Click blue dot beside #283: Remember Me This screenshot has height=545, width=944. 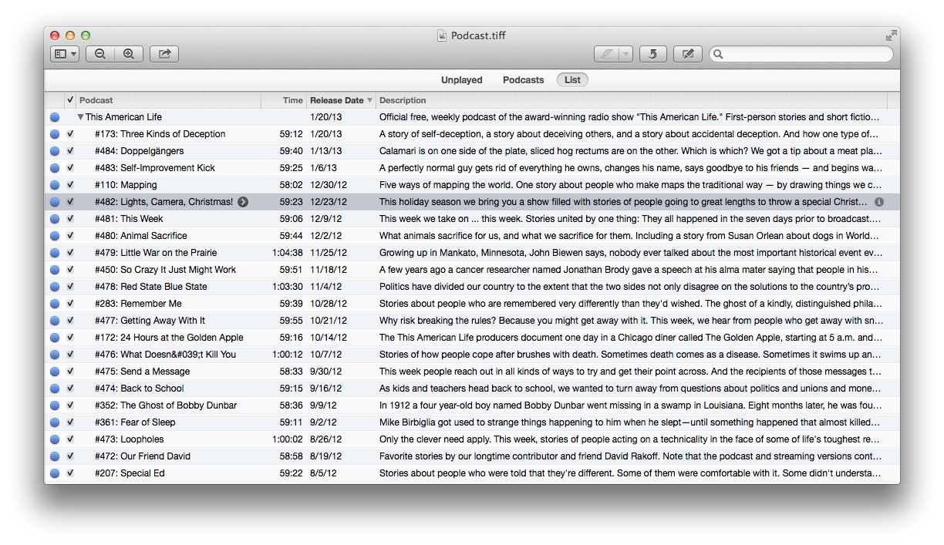click(x=55, y=304)
